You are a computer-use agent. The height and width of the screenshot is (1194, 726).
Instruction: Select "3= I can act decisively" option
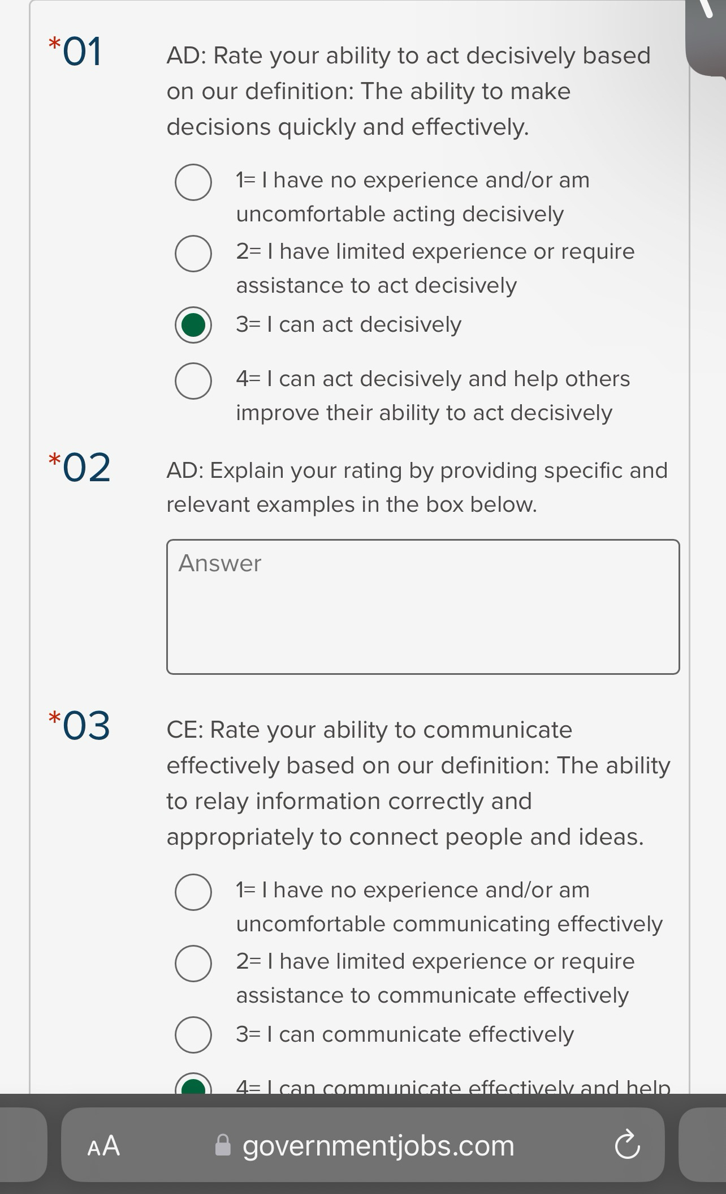tap(192, 326)
